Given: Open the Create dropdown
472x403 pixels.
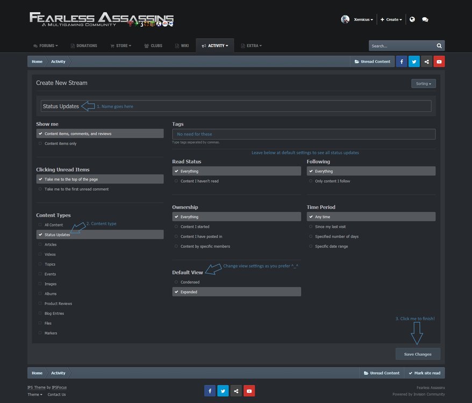Looking at the screenshot, I should click(391, 19).
